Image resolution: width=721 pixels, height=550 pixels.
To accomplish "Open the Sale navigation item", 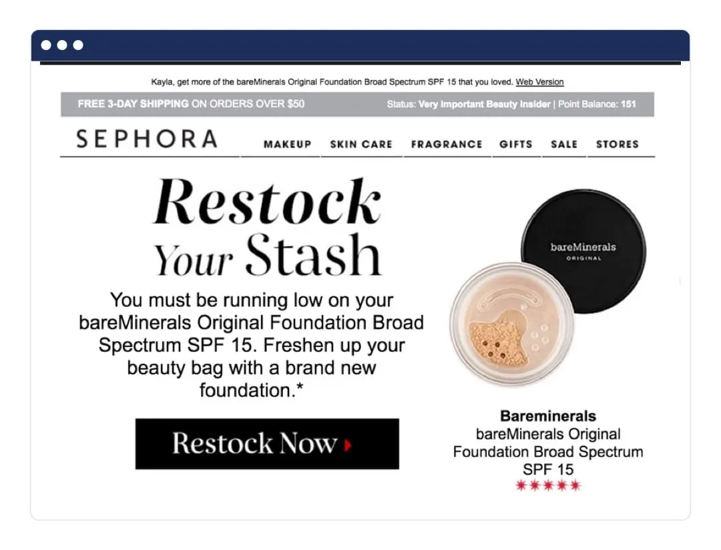I will click(x=564, y=144).
